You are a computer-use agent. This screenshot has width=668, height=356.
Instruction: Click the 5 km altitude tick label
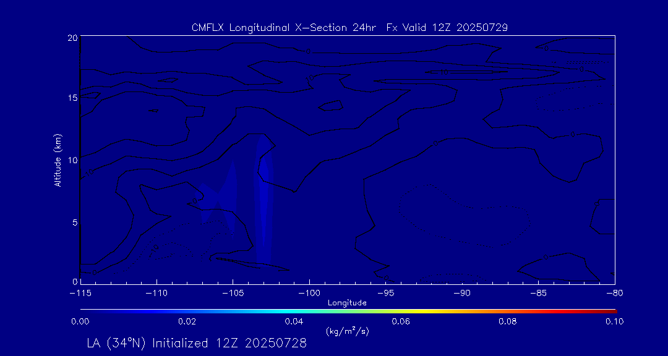(74, 221)
